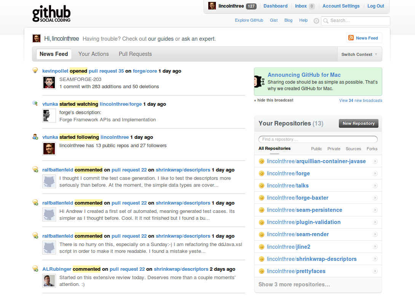Click the arrow at right of lincolnthree/forge row

point(375,173)
